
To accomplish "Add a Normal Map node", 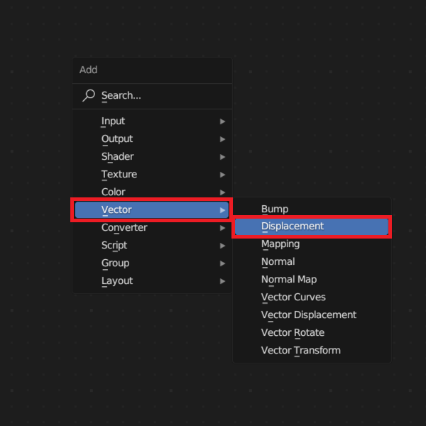I will (x=289, y=280).
